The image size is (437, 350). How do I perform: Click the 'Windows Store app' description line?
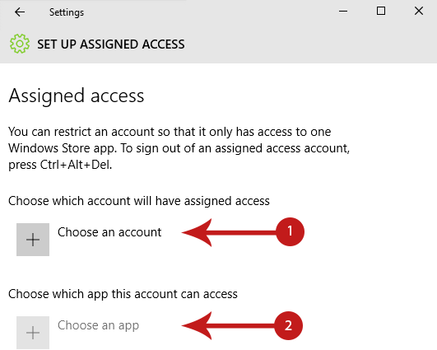click(179, 148)
